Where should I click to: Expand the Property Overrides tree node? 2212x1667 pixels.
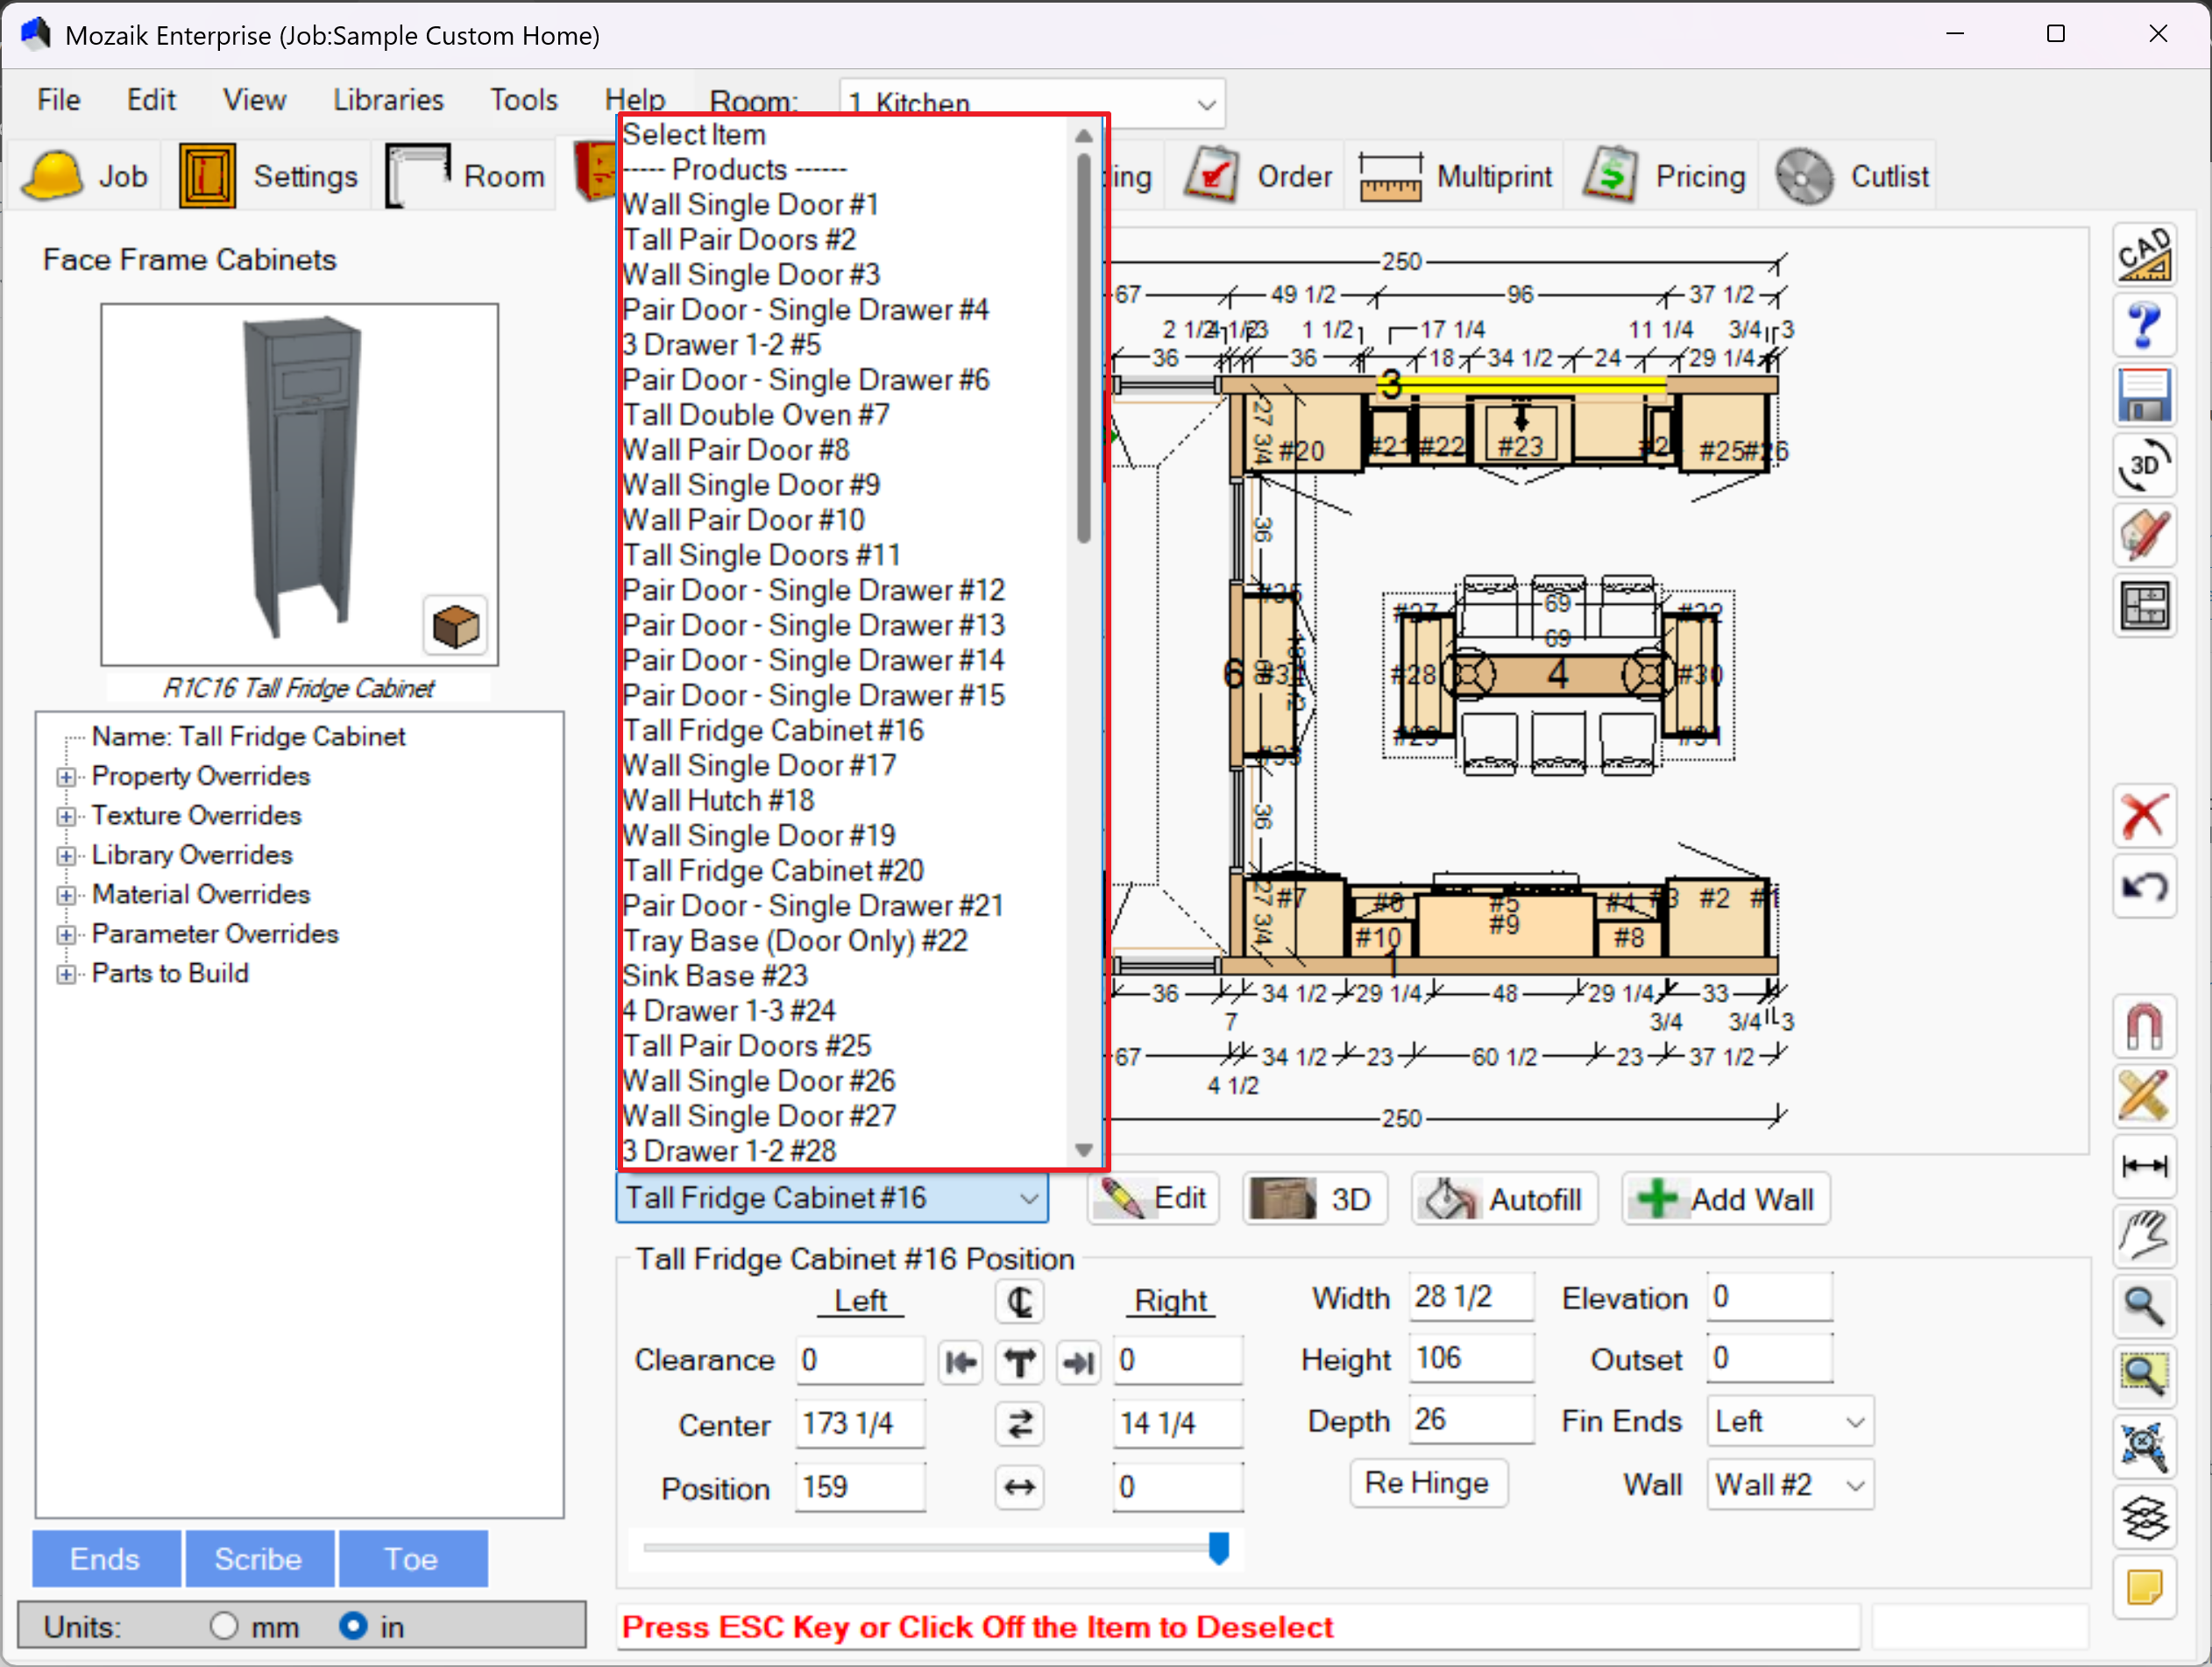pyautogui.click(x=66, y=777)
